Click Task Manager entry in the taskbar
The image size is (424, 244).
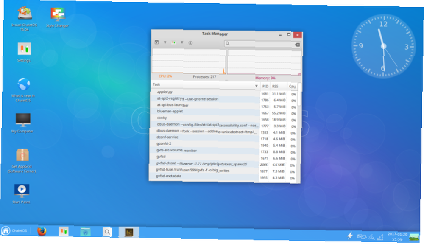(x=129, y=232)
